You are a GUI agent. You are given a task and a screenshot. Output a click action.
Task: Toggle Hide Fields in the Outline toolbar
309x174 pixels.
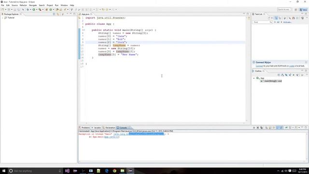tap(286, 75)
